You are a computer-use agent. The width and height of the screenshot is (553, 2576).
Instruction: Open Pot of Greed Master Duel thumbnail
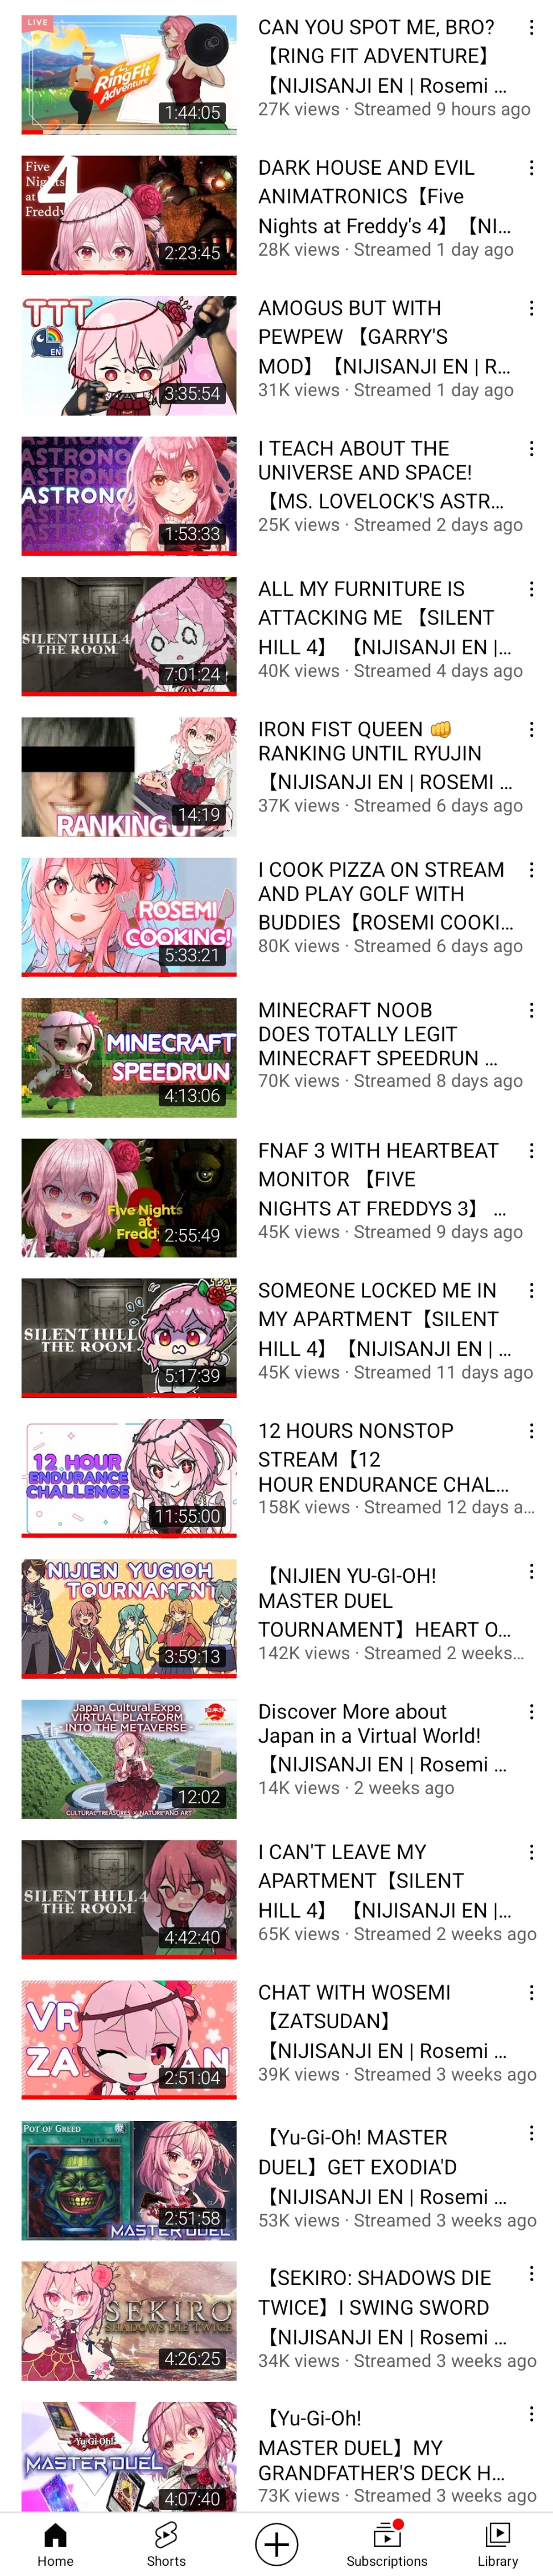click(129, 2180)
